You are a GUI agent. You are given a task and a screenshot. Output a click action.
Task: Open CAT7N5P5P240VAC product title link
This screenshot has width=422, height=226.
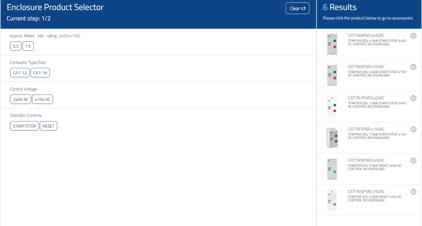click(366, 36)
